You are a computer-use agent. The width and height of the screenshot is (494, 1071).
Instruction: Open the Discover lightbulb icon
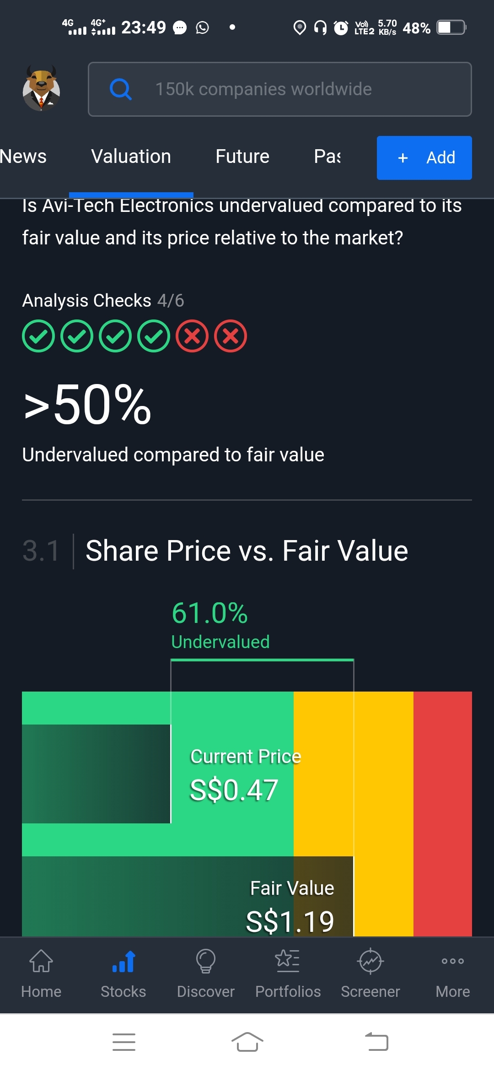point(206,961)
